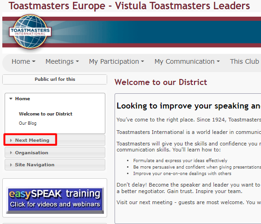The width and height of the screenshot is (261, 224).
Task: Expand the Organisation sidebar section
Action: 55,152
